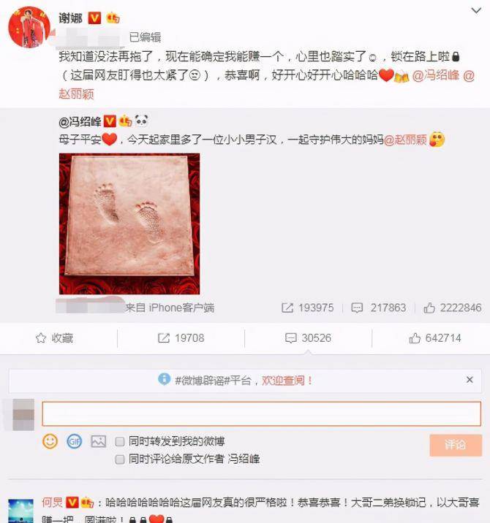The image size is (490, 523).
Task: Like the post showing 642714 likes
Action: click(x=435, y=338)
